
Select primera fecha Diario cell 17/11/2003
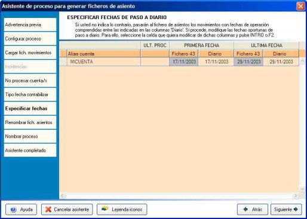tap(216, 61)
